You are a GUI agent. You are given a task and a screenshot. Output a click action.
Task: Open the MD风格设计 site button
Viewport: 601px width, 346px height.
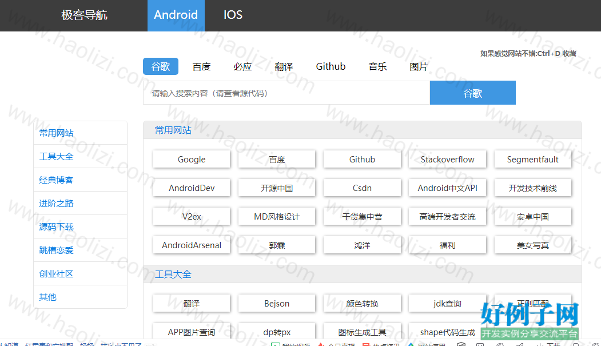[x=277, y=217]
